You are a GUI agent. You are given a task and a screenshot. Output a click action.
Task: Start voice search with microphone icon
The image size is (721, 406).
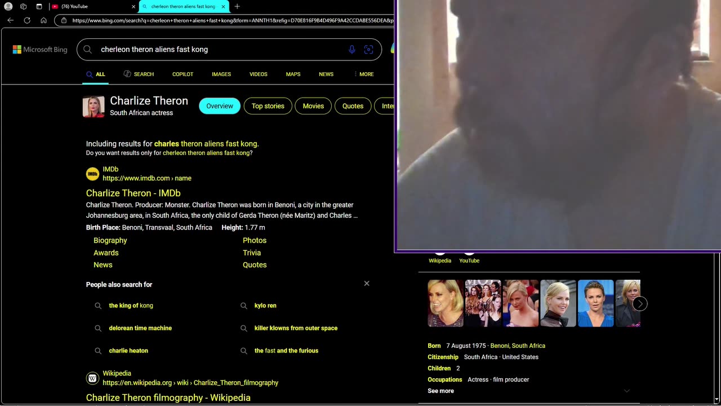coord(351,50)
